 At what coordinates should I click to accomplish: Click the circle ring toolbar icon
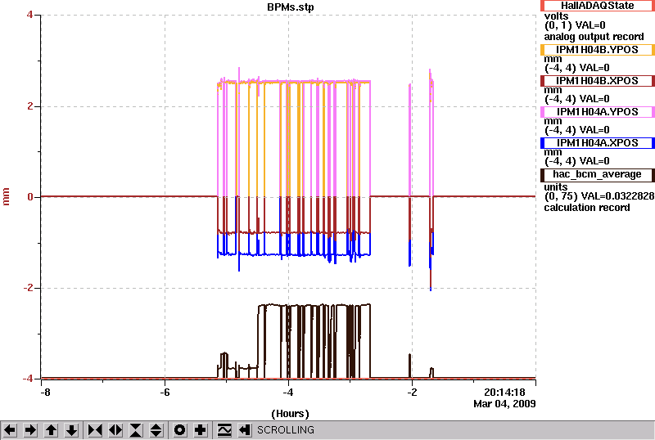click(x=180, y=430)
